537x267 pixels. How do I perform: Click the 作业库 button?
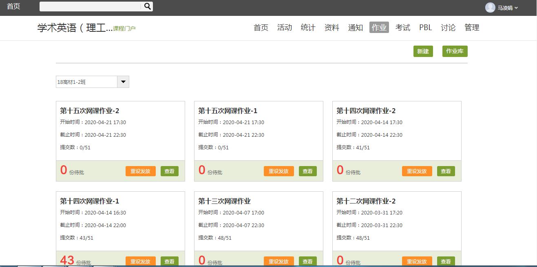coord(455,51)
